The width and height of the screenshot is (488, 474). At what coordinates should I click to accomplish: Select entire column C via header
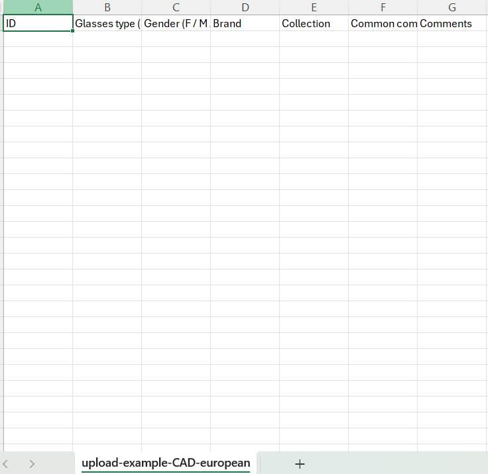pyautogui.click(x=176, y=7)
